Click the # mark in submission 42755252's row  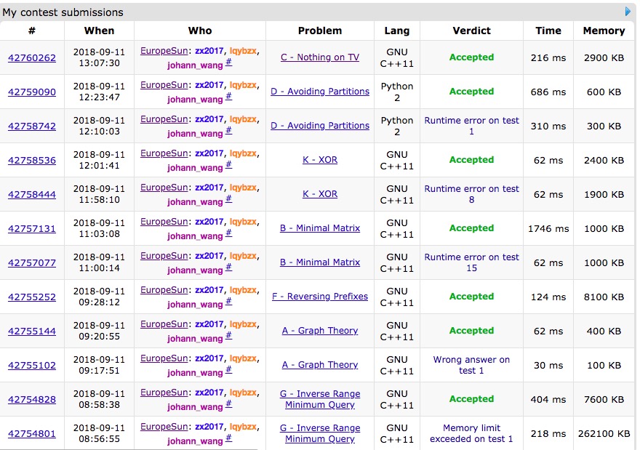[228, 302]
